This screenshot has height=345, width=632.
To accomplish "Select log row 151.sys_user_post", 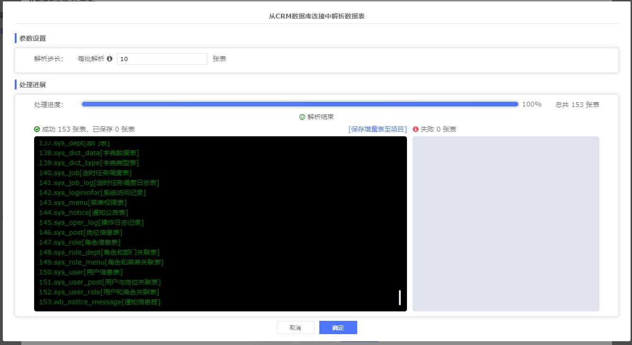I will tap(100, 282).
